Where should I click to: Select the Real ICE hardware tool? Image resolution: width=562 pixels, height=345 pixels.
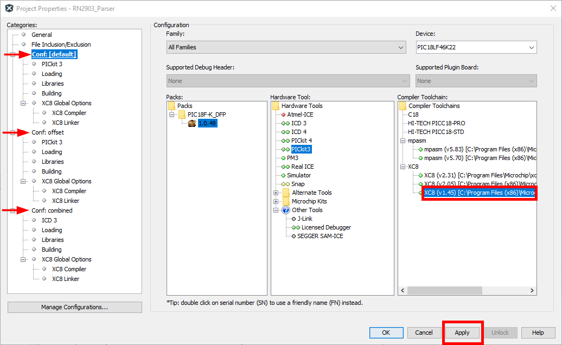tap(303, 167)
